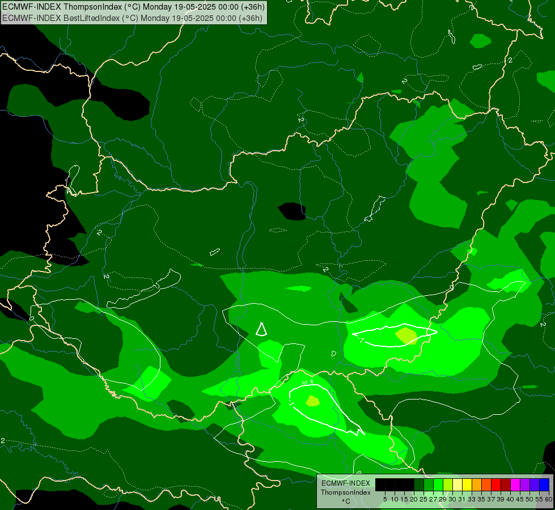Pick the orange 33–35 legend swatch

477,484
